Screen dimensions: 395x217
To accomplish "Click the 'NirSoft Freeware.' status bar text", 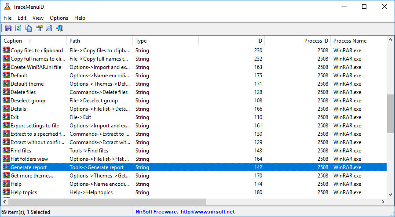I will coord(157,212).
